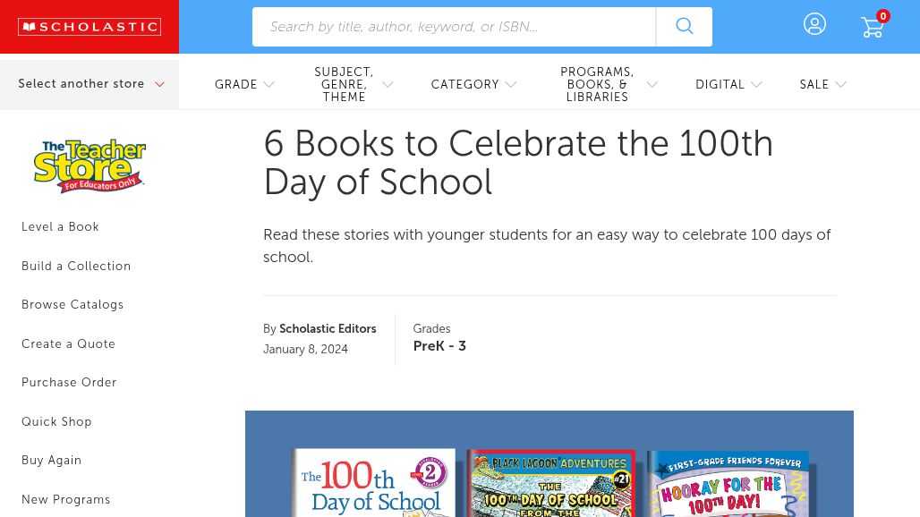This screenshot has height=517, width=920.
Task: Open Browse Catalogs link
Action: coord(72,305)
